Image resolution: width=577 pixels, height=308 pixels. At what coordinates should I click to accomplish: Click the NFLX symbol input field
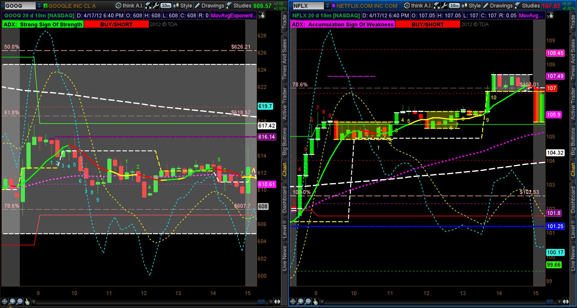309,6
